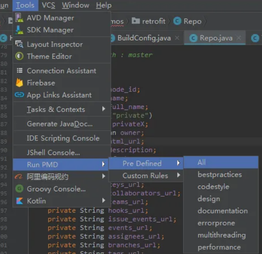Select performance ruleset
262x254 pixels.
[221, 247]
